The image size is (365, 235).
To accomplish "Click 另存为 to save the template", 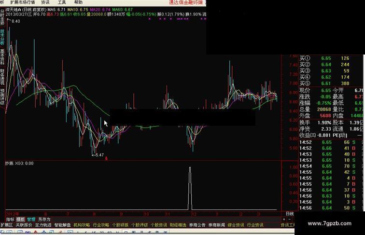I will coord(44,219).
